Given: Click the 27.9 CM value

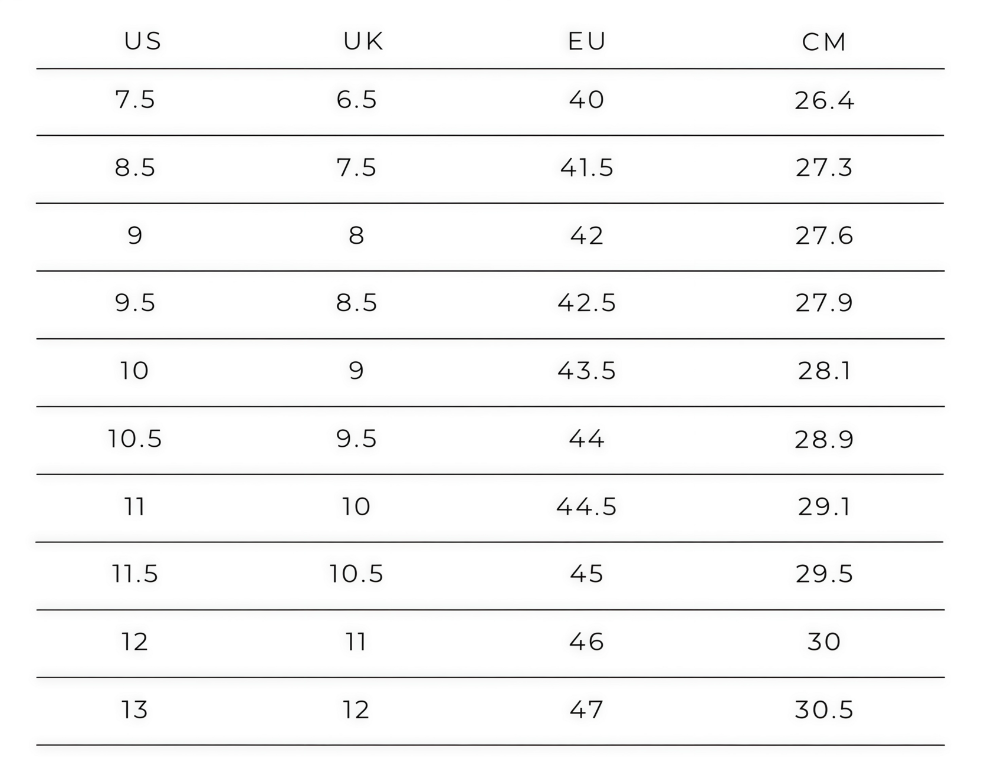Looking at the screenshot, I should pyautogui.click(x=824, y=303).
